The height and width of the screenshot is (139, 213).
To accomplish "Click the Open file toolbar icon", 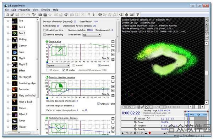I will point(12,15).
